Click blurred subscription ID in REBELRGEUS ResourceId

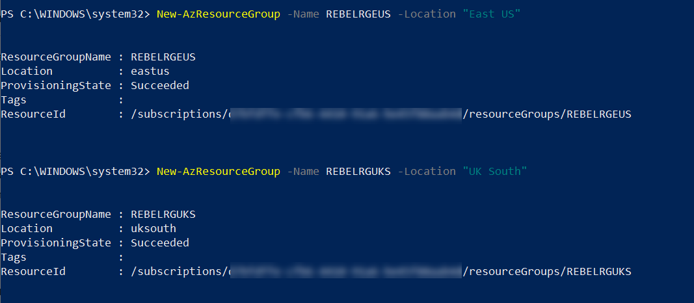click(345, 114)
